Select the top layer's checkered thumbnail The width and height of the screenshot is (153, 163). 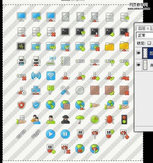[x=145, y=53]
